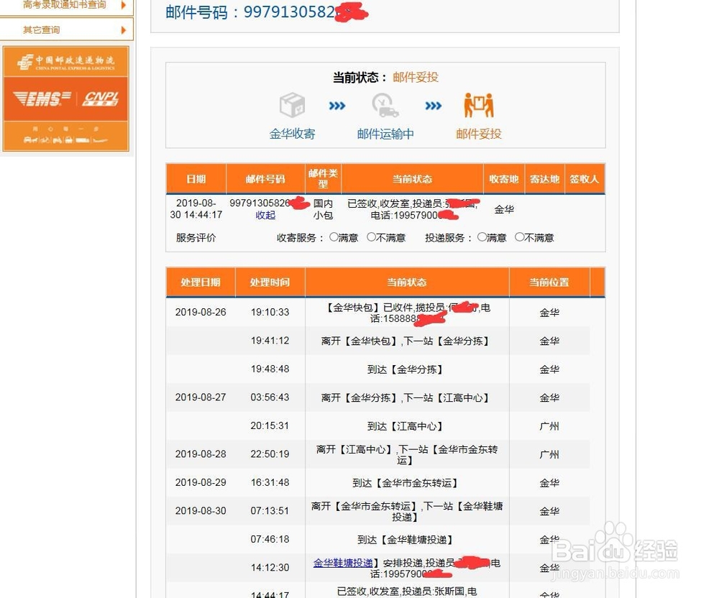Image resolution: width=719 pixels, height=598 pixels.
Task: Expand 高考录取通知书查询 arrow
Action: (124, 5)
